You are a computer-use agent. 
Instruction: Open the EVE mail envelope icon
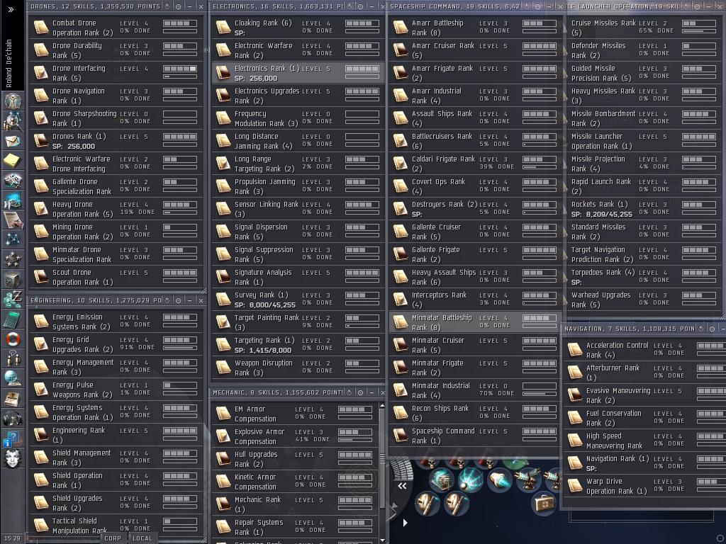pyautogui.click(x=13, y=141)
